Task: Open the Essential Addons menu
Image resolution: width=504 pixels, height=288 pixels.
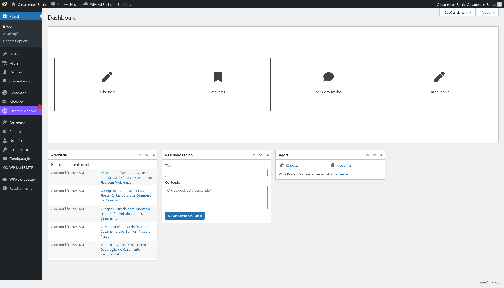Action: [x=23, y=111]
